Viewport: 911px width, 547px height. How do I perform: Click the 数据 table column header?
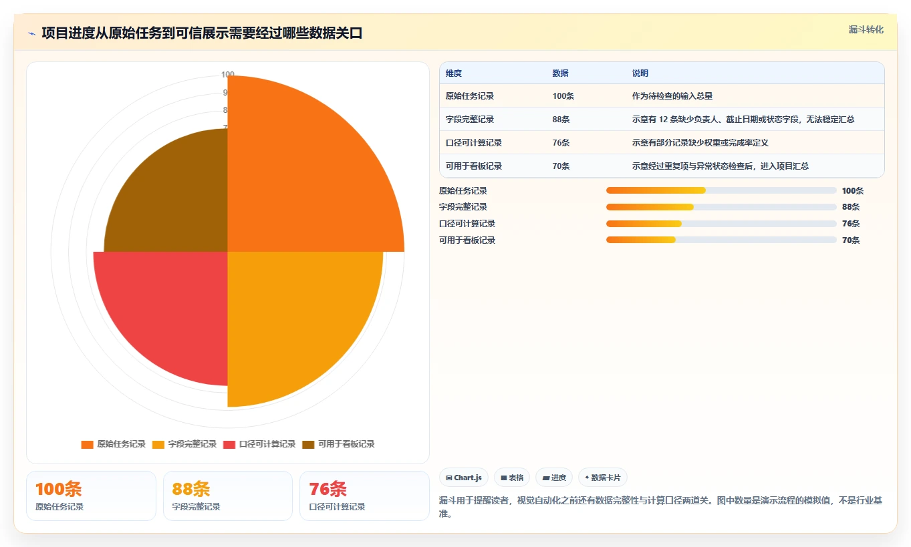560,73
